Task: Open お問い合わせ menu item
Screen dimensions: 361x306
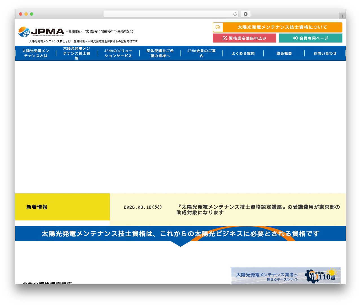Action: coord(325,53)
